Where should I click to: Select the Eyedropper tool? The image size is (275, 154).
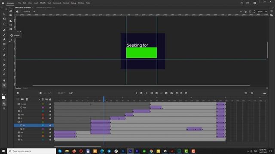click(x=4, y=69)
